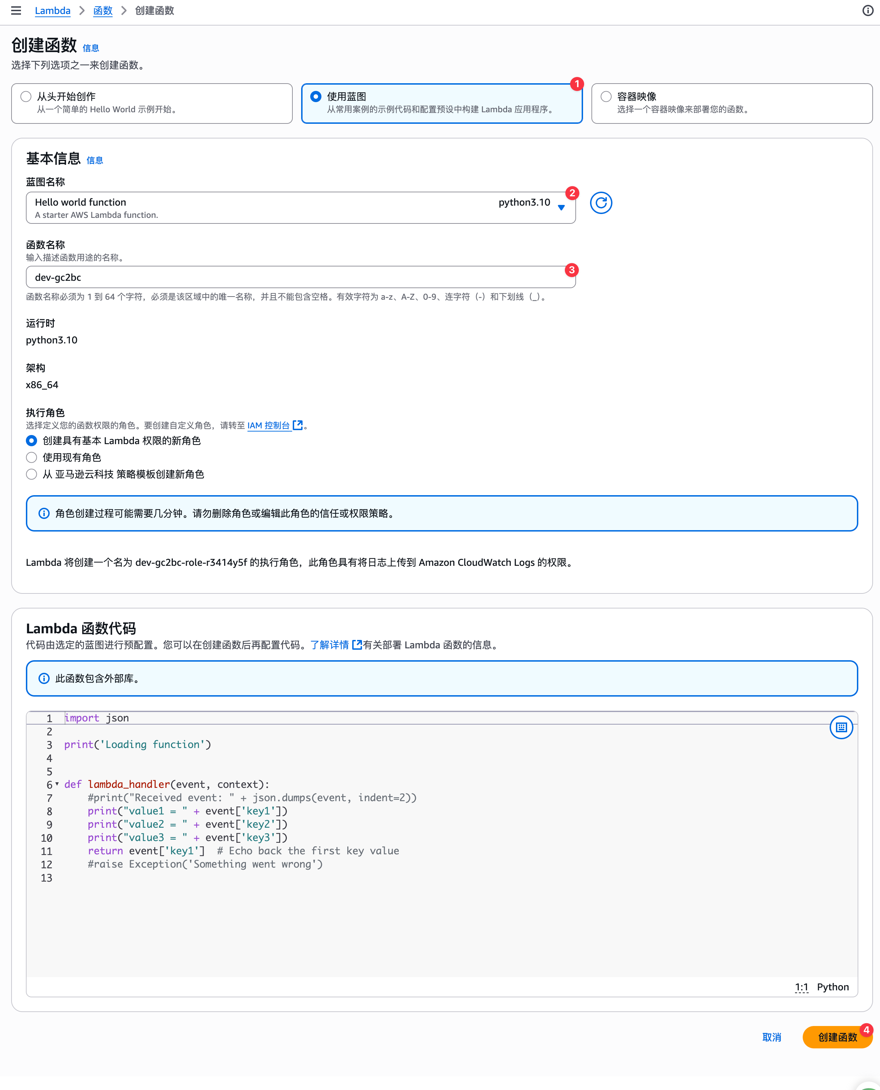The width and height of the screenshot is (880, 1090).
Task: Click the code editor keyboard shortcuts icon
Action: [x=841, y=727]
